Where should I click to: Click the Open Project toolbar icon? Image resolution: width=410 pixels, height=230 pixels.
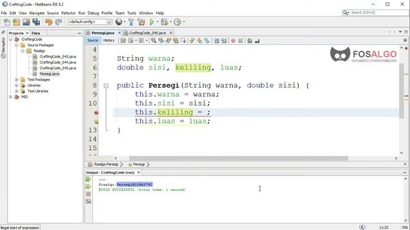point(26,22)
